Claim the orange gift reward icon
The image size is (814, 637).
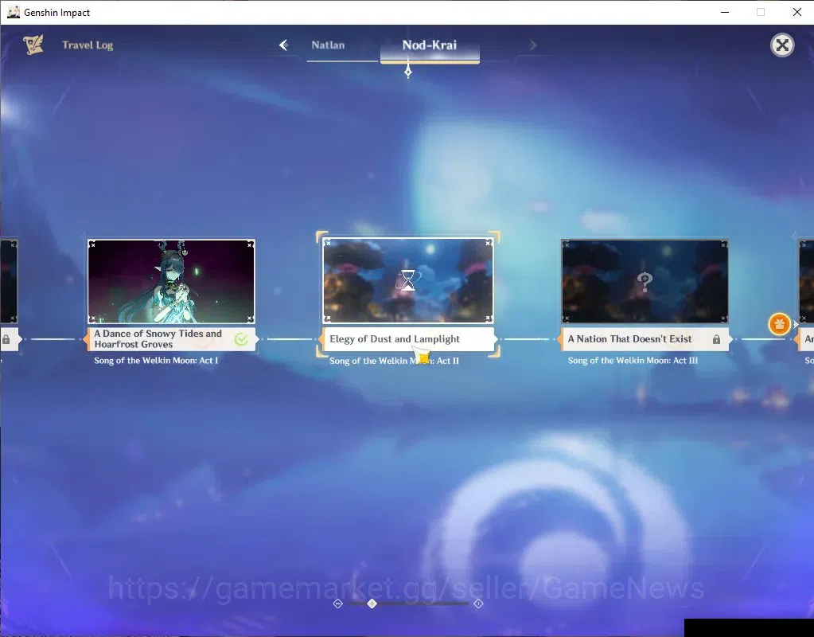(779, 324)
